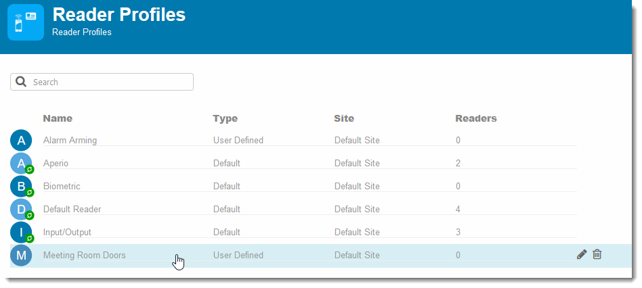Image resolution: width=642 pixels, height=288 pixels.
Task: Open the Alarm Arming profile row
Action: (x=310, y=140)
